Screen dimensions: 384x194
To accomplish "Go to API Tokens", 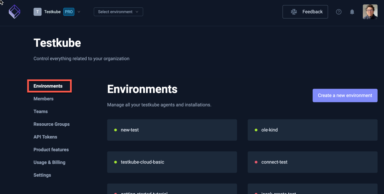I will click(x=45, y=137).
